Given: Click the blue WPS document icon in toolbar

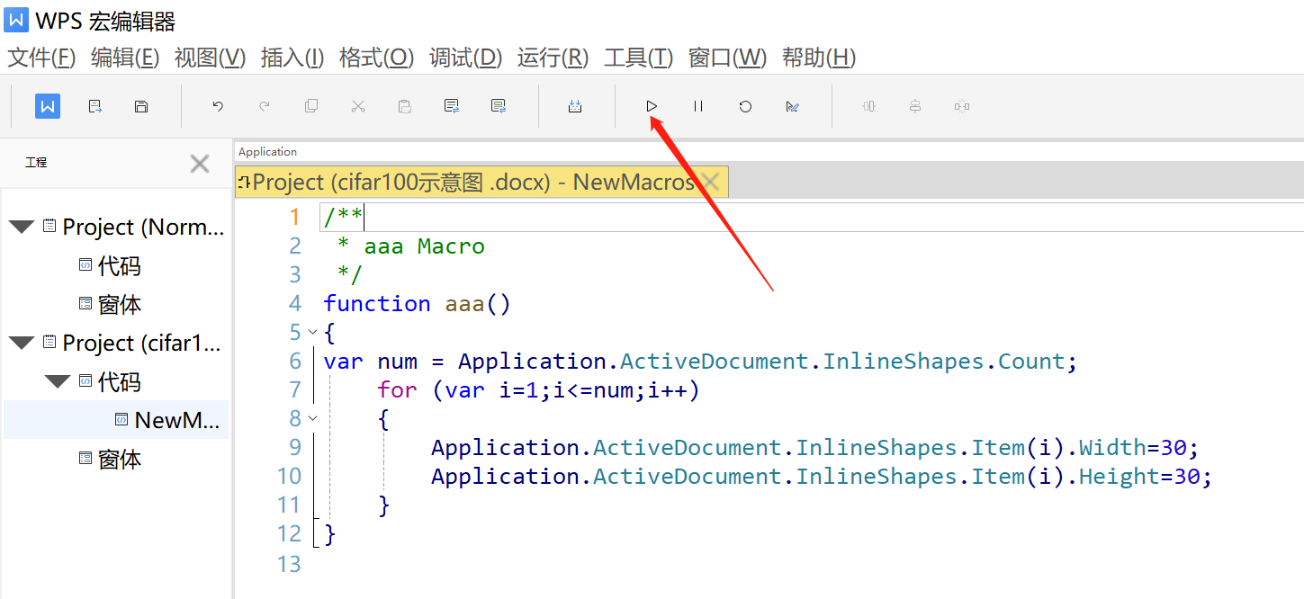Looking at the screenshot, I should pos(48,106).
